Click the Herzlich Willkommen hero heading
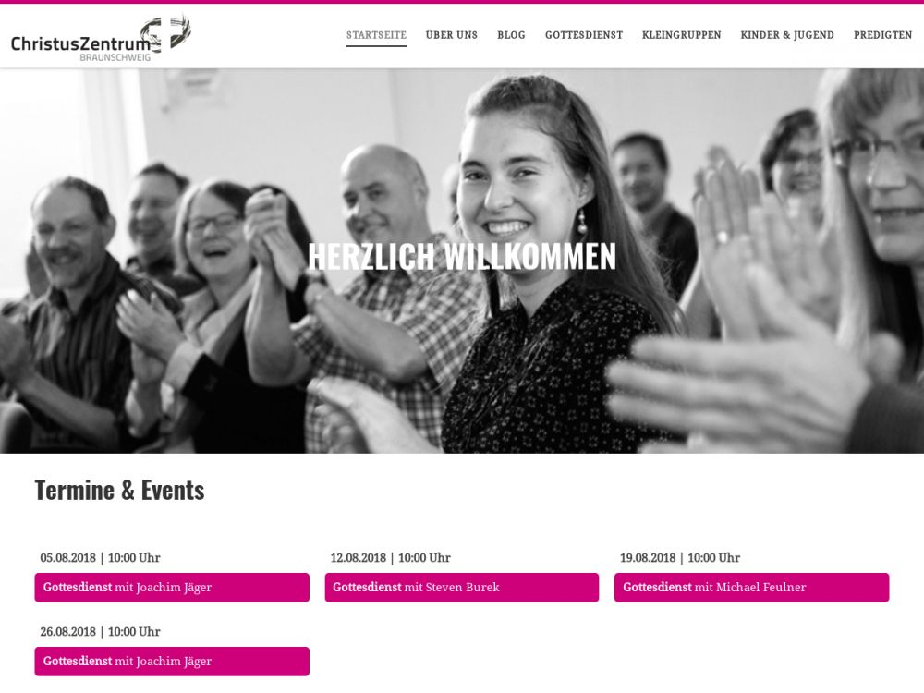This screenshot has height=693, width=924. coord(461,256)
